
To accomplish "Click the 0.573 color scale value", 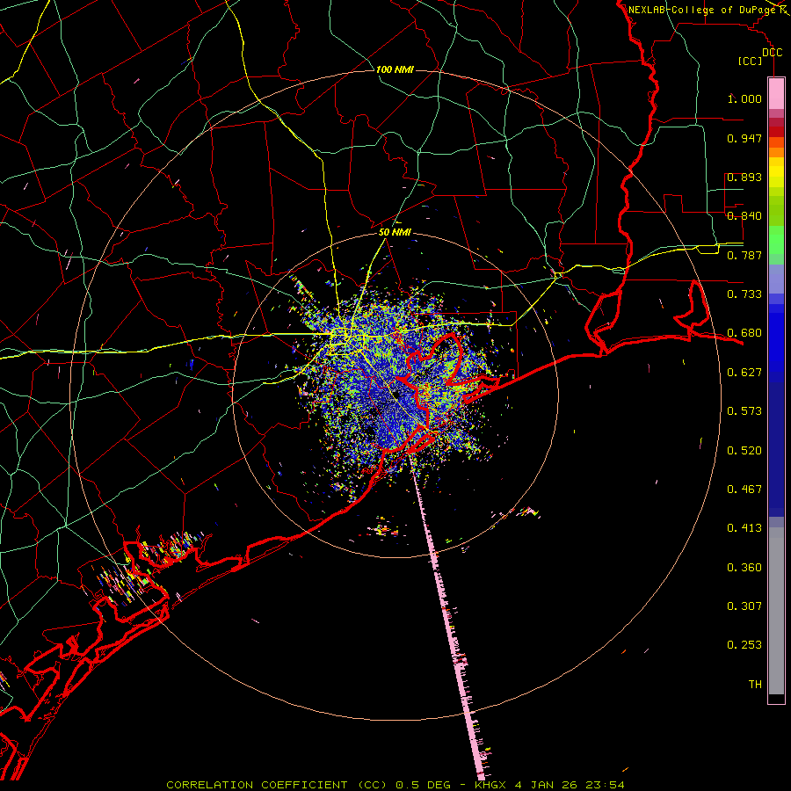I will click(744, 411).
